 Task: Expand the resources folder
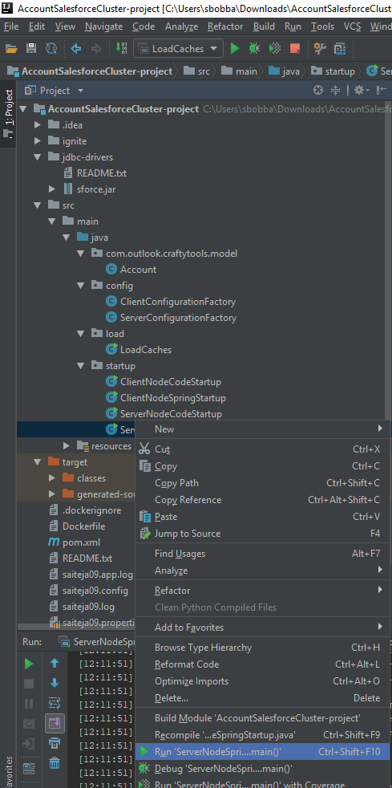(67, 446)
